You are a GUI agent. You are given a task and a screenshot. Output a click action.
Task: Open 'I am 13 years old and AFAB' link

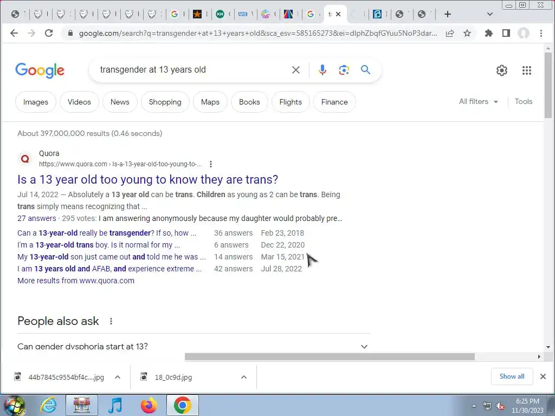pos(109,269)
